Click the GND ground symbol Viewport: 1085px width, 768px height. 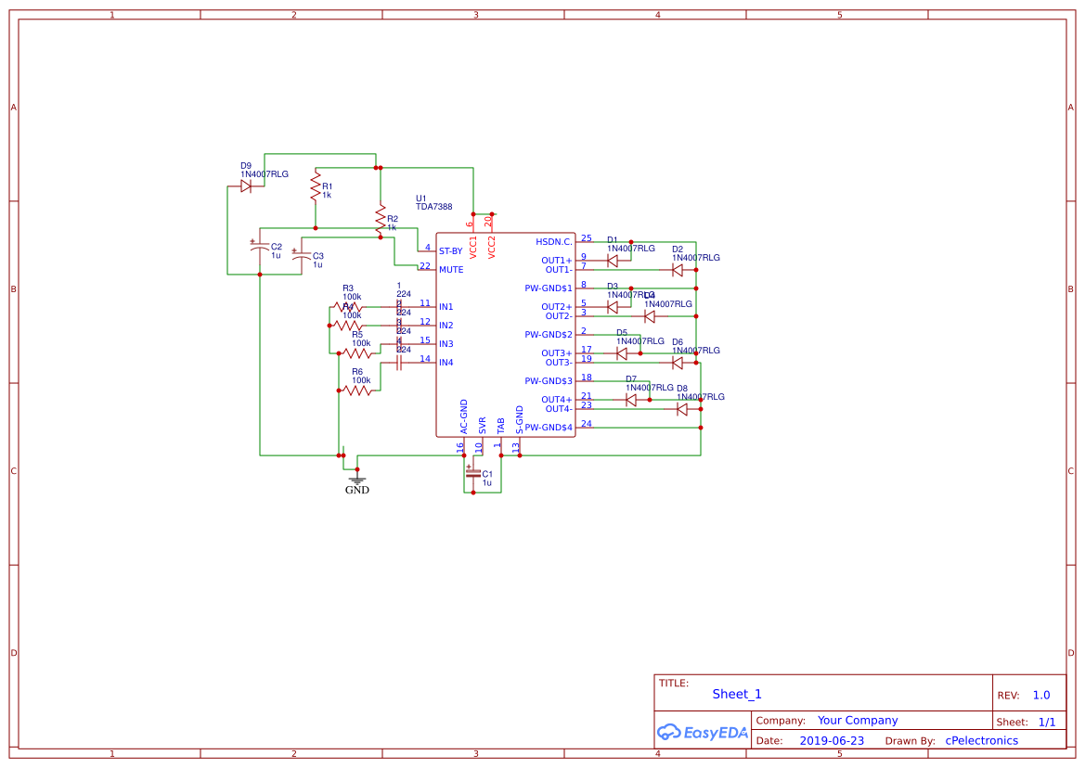[356, 480]
